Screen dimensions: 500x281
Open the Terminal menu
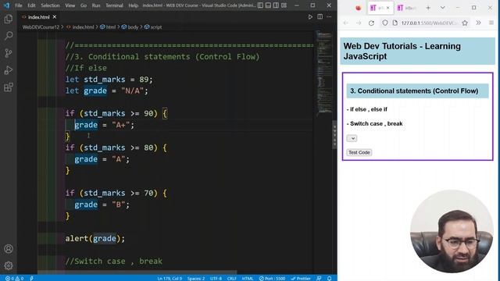(x=114, y=5)
